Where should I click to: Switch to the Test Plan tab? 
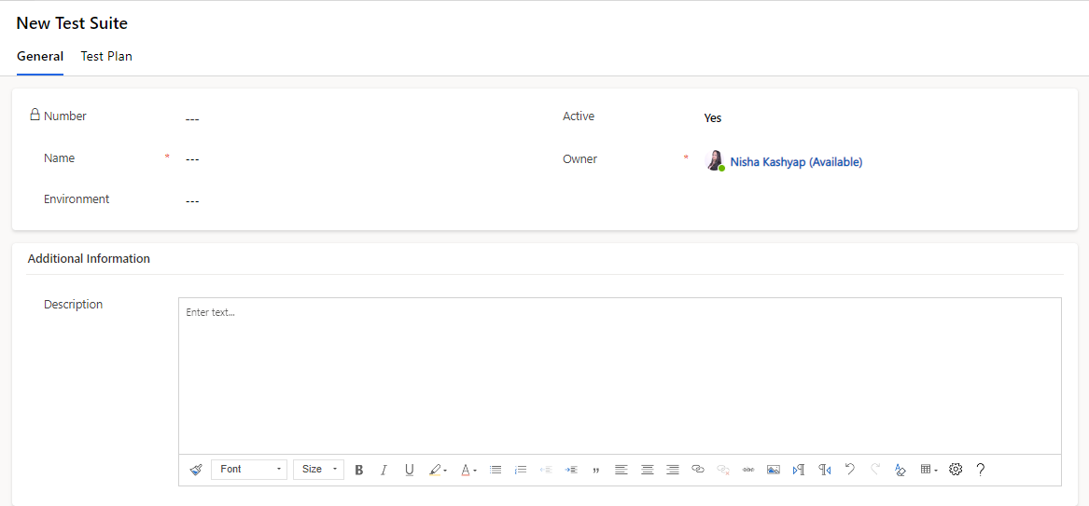tap(106, 57)
